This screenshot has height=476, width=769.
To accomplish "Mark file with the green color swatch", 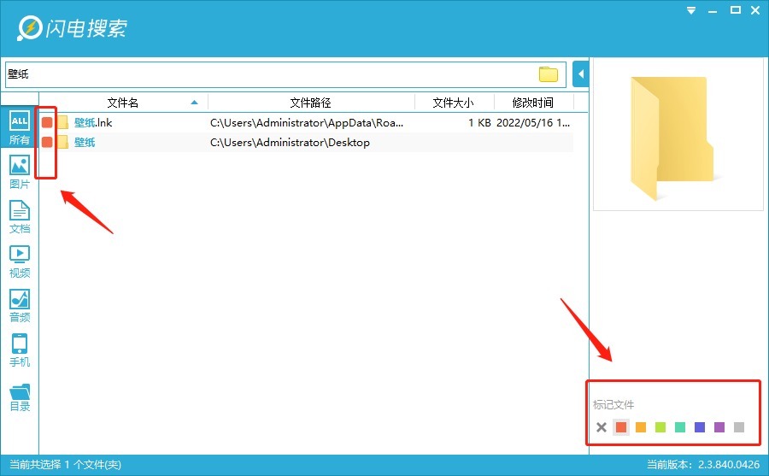I will 680,427.
